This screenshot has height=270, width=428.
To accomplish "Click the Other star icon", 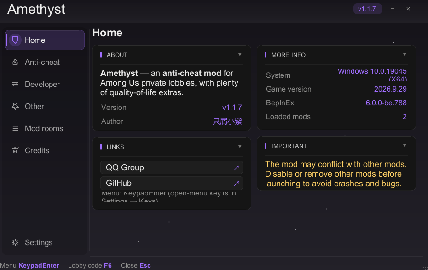I will tap(15, 106).
